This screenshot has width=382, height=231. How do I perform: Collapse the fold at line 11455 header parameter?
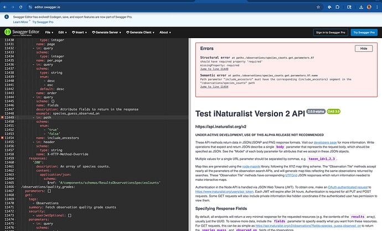[16, 142]
